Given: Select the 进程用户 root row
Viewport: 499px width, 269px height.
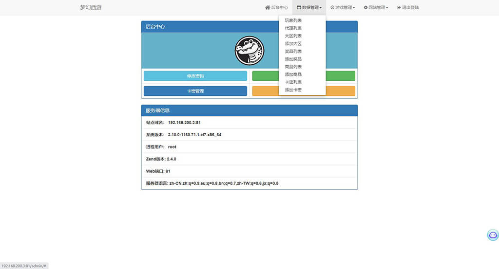Looking at the screenshot, I should [249, 147].
